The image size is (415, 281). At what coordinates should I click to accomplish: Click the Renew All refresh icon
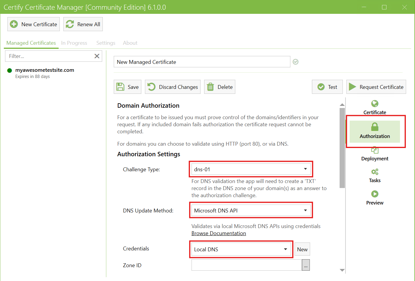pos(70,24)
